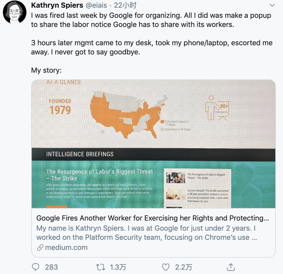Click the chain link icon beside medium.com
283x274 pixels.
pyautogui.click(x=40, y=247)
